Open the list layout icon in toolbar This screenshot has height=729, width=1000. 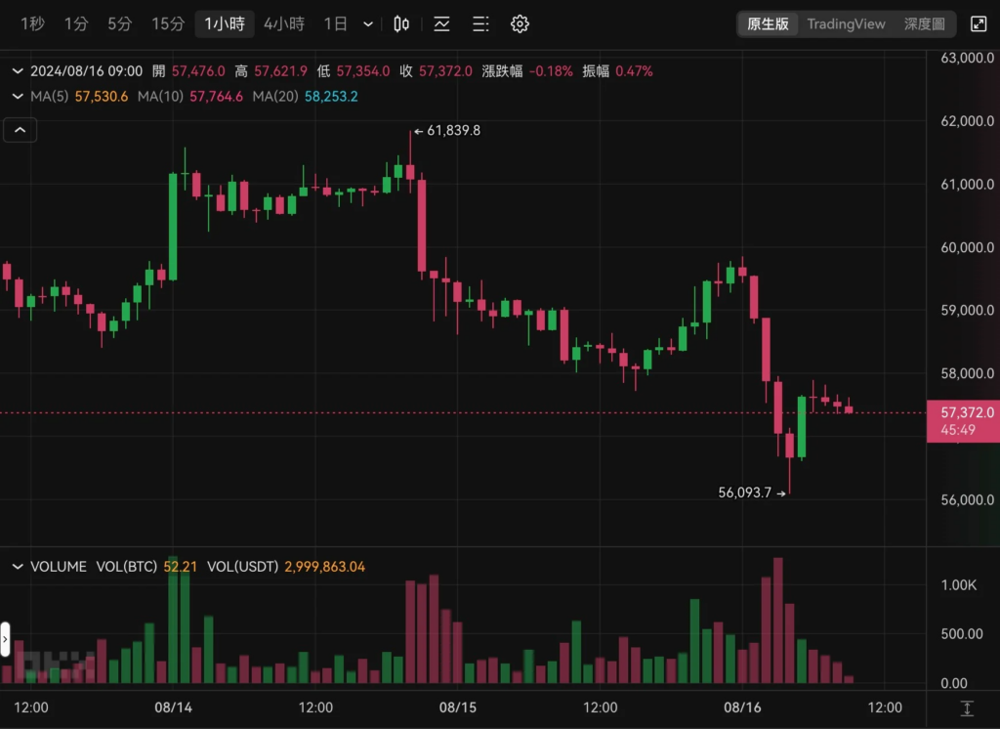pos(480,24)
